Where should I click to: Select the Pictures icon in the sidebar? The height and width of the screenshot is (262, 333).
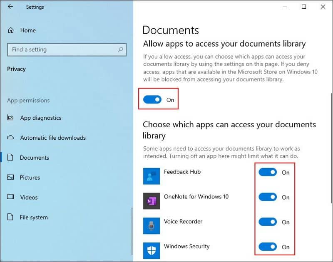[11, 177]
